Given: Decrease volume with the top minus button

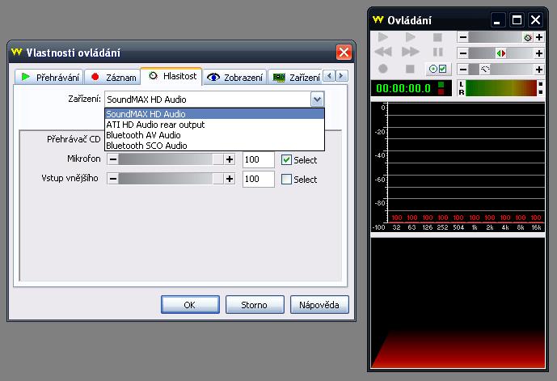Looking at the screenshot, I should [x=463, y=37].
